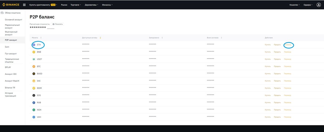Screen dimensions: 324x132
Task: Click Продать in the ETH row
Action: [x=277, y=45]
